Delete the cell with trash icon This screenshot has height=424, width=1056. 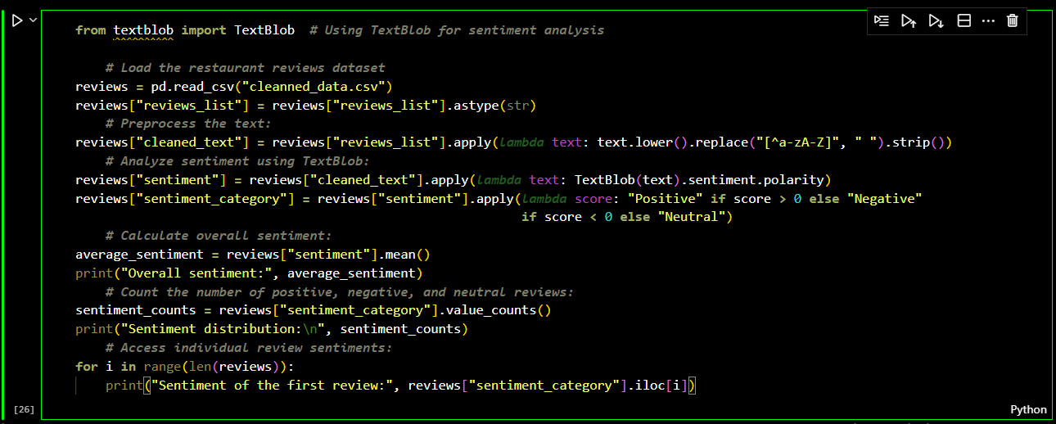pyautogui.click(x=1013, y=21)
